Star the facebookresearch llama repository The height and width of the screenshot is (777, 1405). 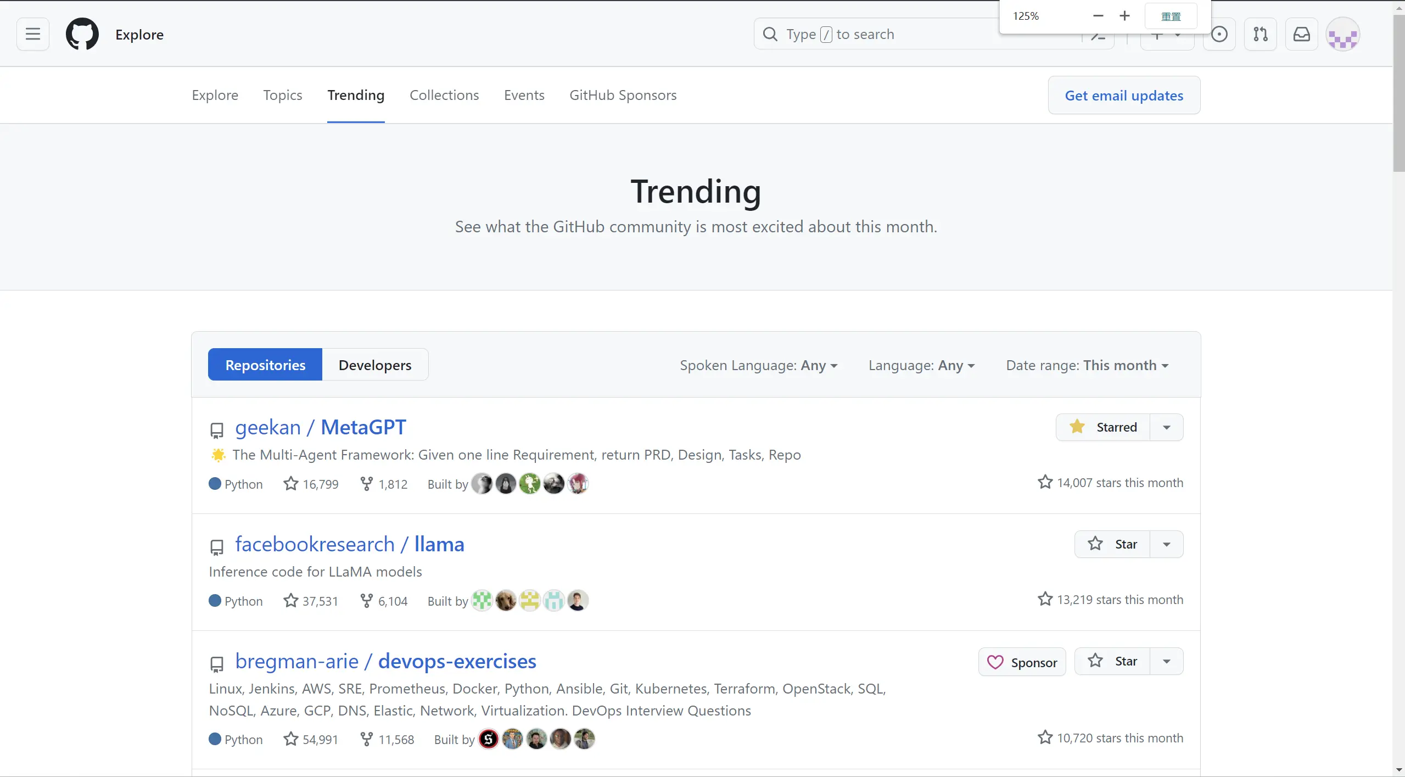tap(1112, 544)
